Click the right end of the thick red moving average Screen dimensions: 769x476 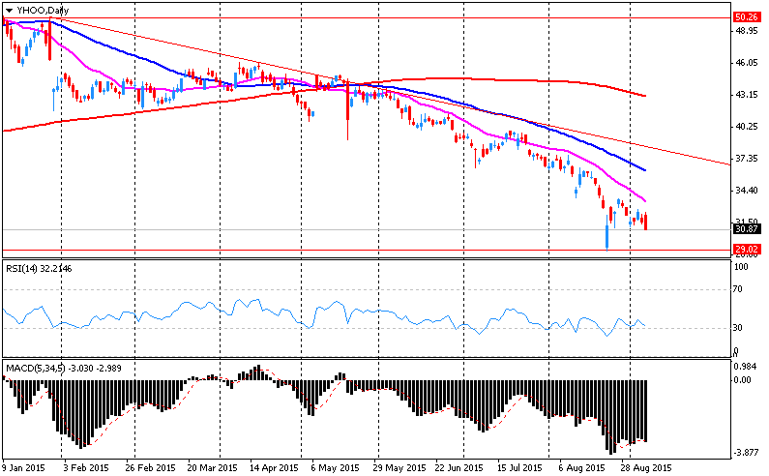(x=643, y=95)
